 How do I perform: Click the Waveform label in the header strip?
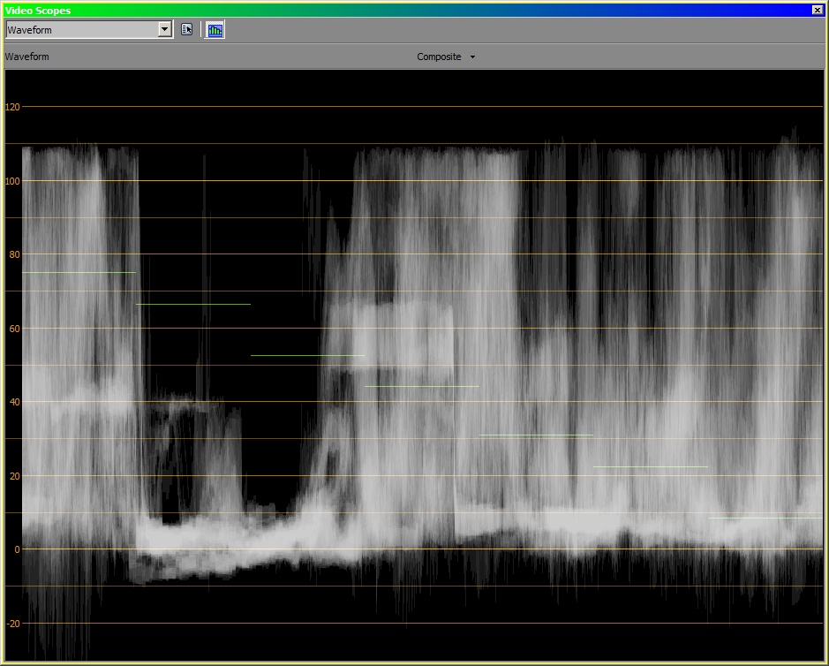click(x=27, y=57)
